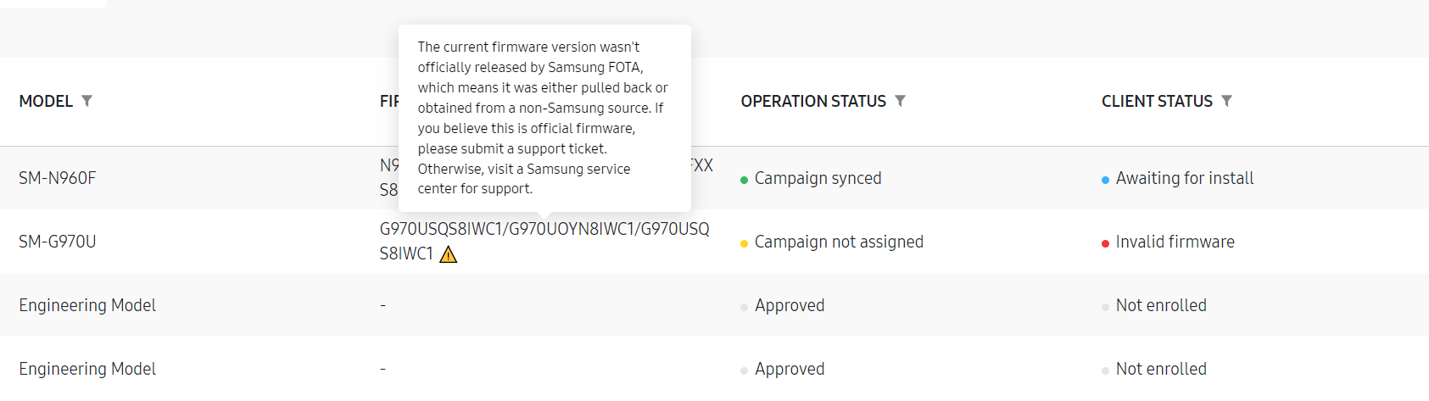Click the Invalid firmware status text
The image size is (1429, 401).
(x=1175, y=242)
